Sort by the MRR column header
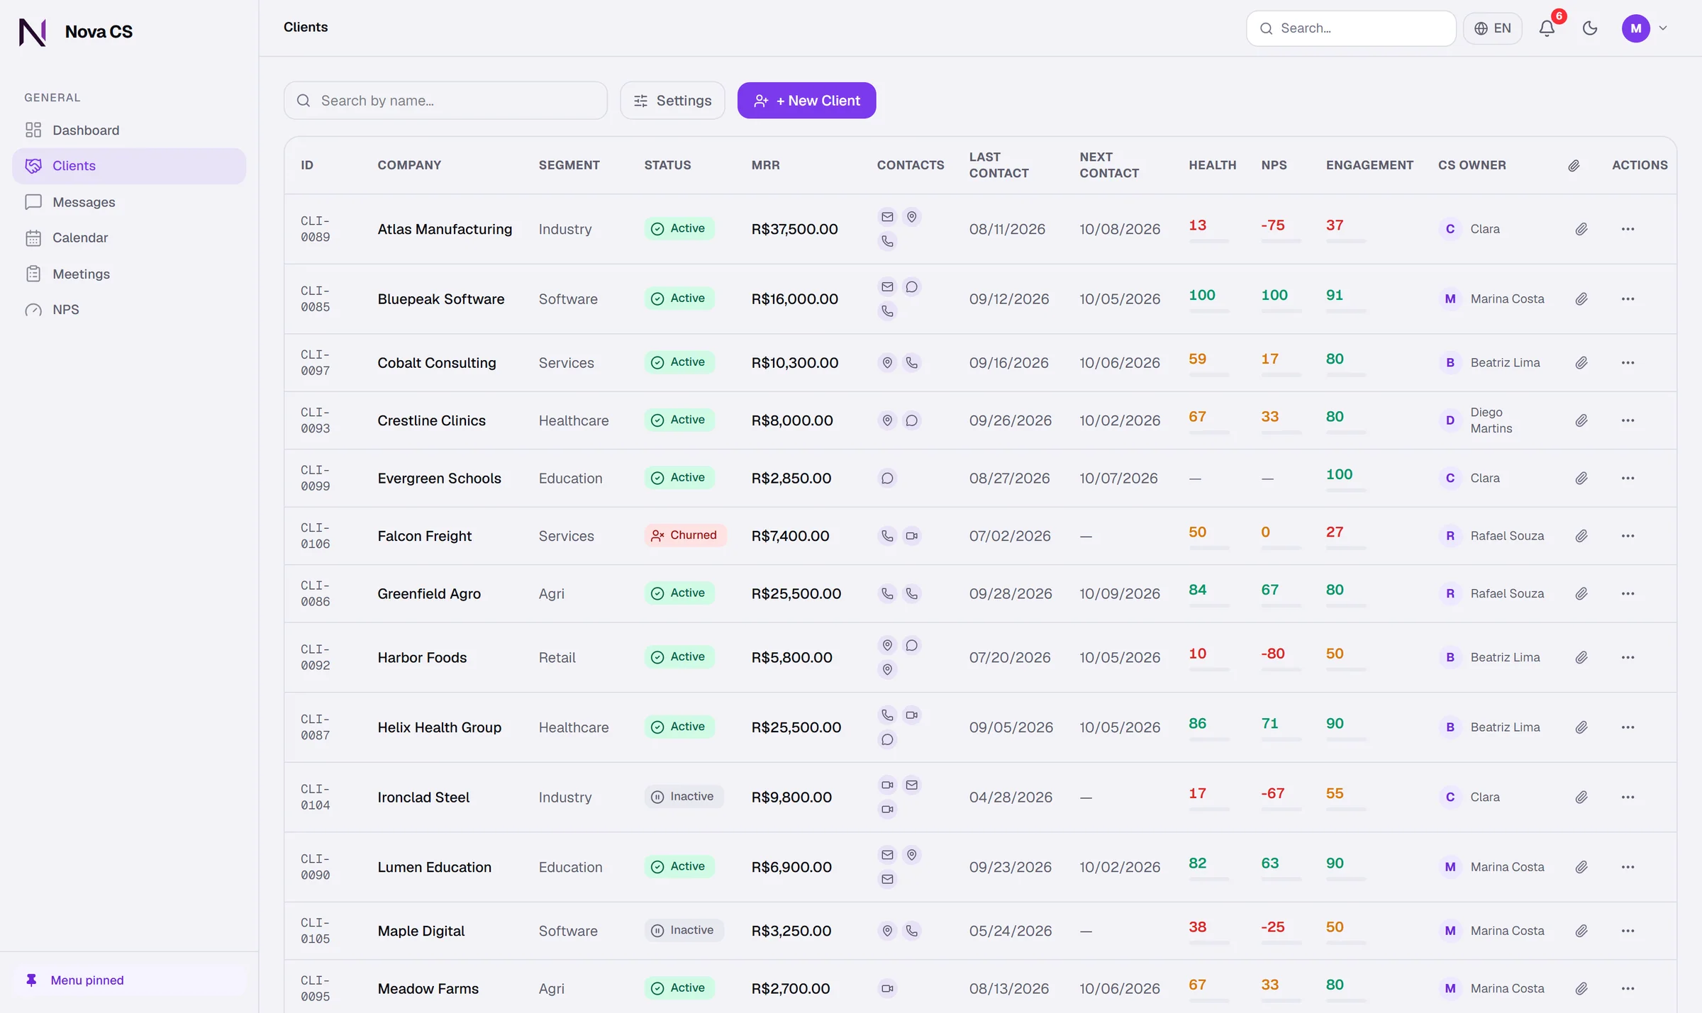Viewport: 1702px width, 1013px height. point(765,165)
